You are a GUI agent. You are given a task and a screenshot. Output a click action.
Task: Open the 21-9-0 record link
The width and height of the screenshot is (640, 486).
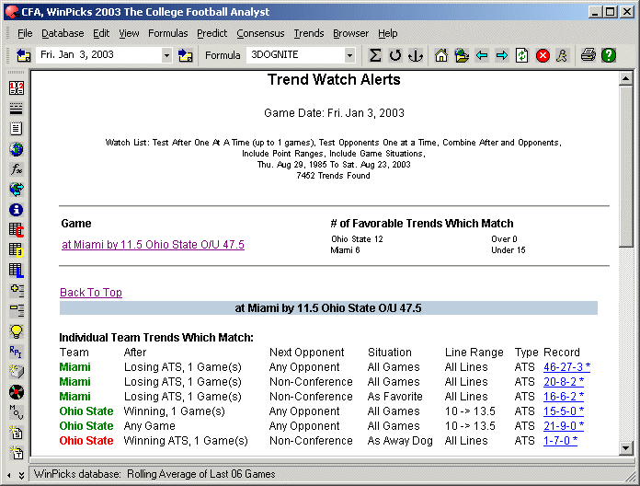[x=564, y=425]
